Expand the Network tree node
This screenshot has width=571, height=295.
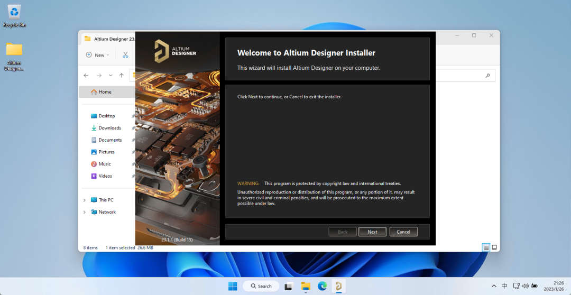(x=84, y=212)
